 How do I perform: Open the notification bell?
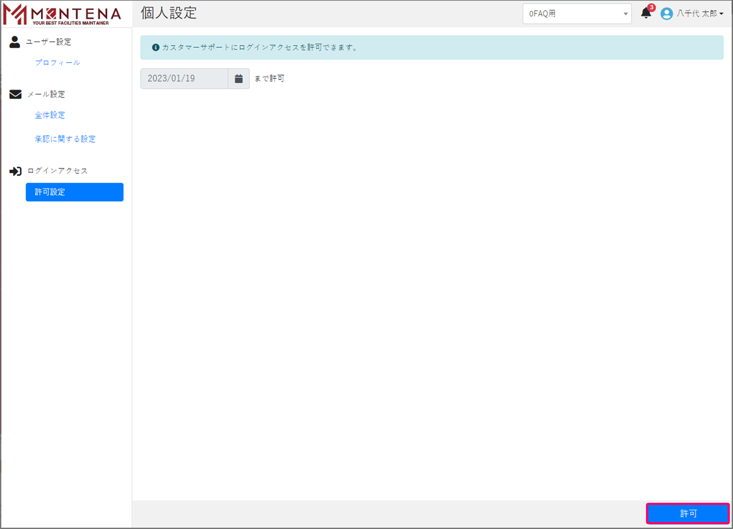coord(645,14)
